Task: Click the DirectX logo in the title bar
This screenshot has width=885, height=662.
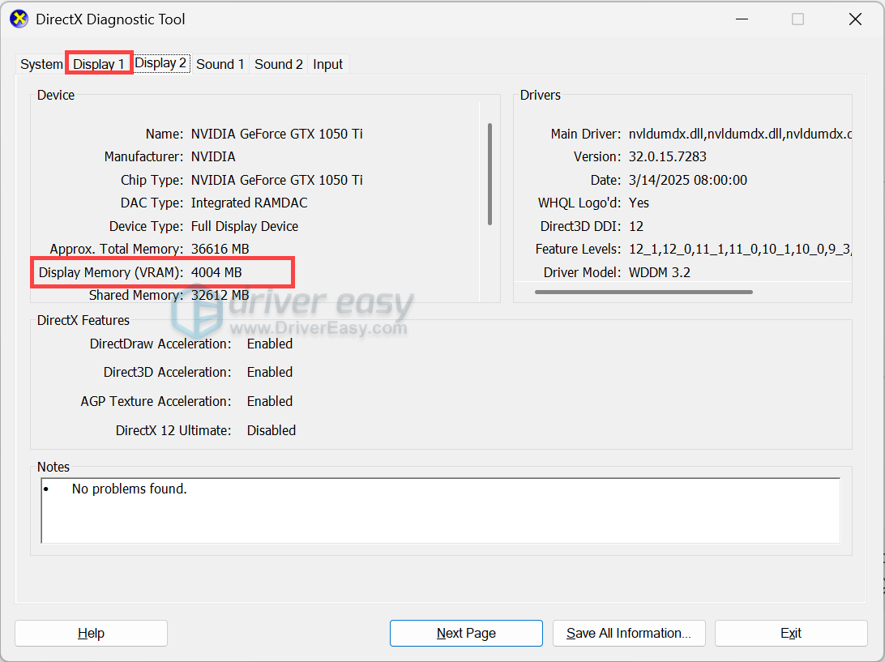Action: (18, 19)
